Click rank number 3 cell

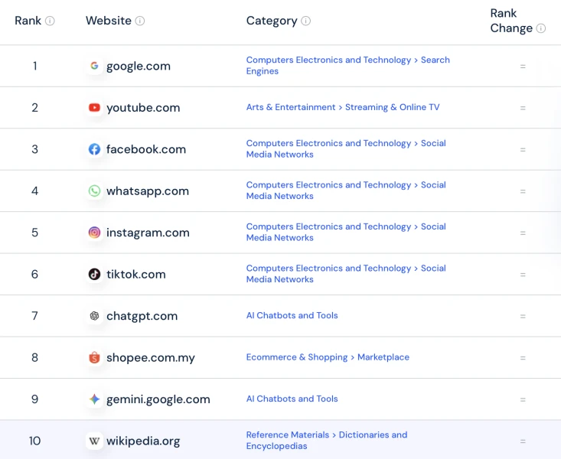[x=34, y=149]
